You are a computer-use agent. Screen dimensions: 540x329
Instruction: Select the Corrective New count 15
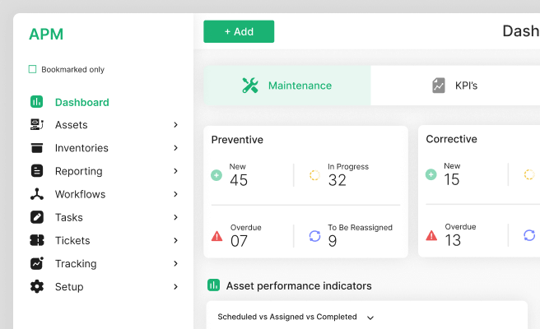451,179
